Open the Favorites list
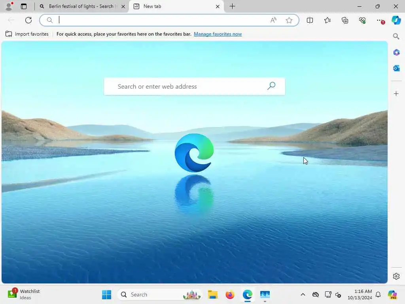This screenshot has height=304, width=405. click(x=327, y=20)
